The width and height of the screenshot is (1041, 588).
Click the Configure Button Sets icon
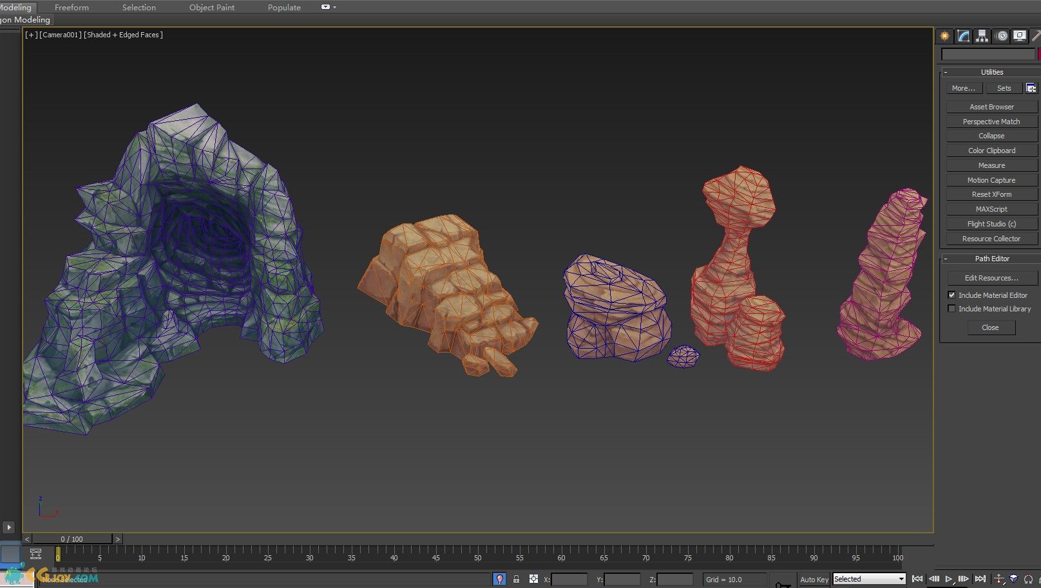pyautogui.click(x=1031, y=88)
